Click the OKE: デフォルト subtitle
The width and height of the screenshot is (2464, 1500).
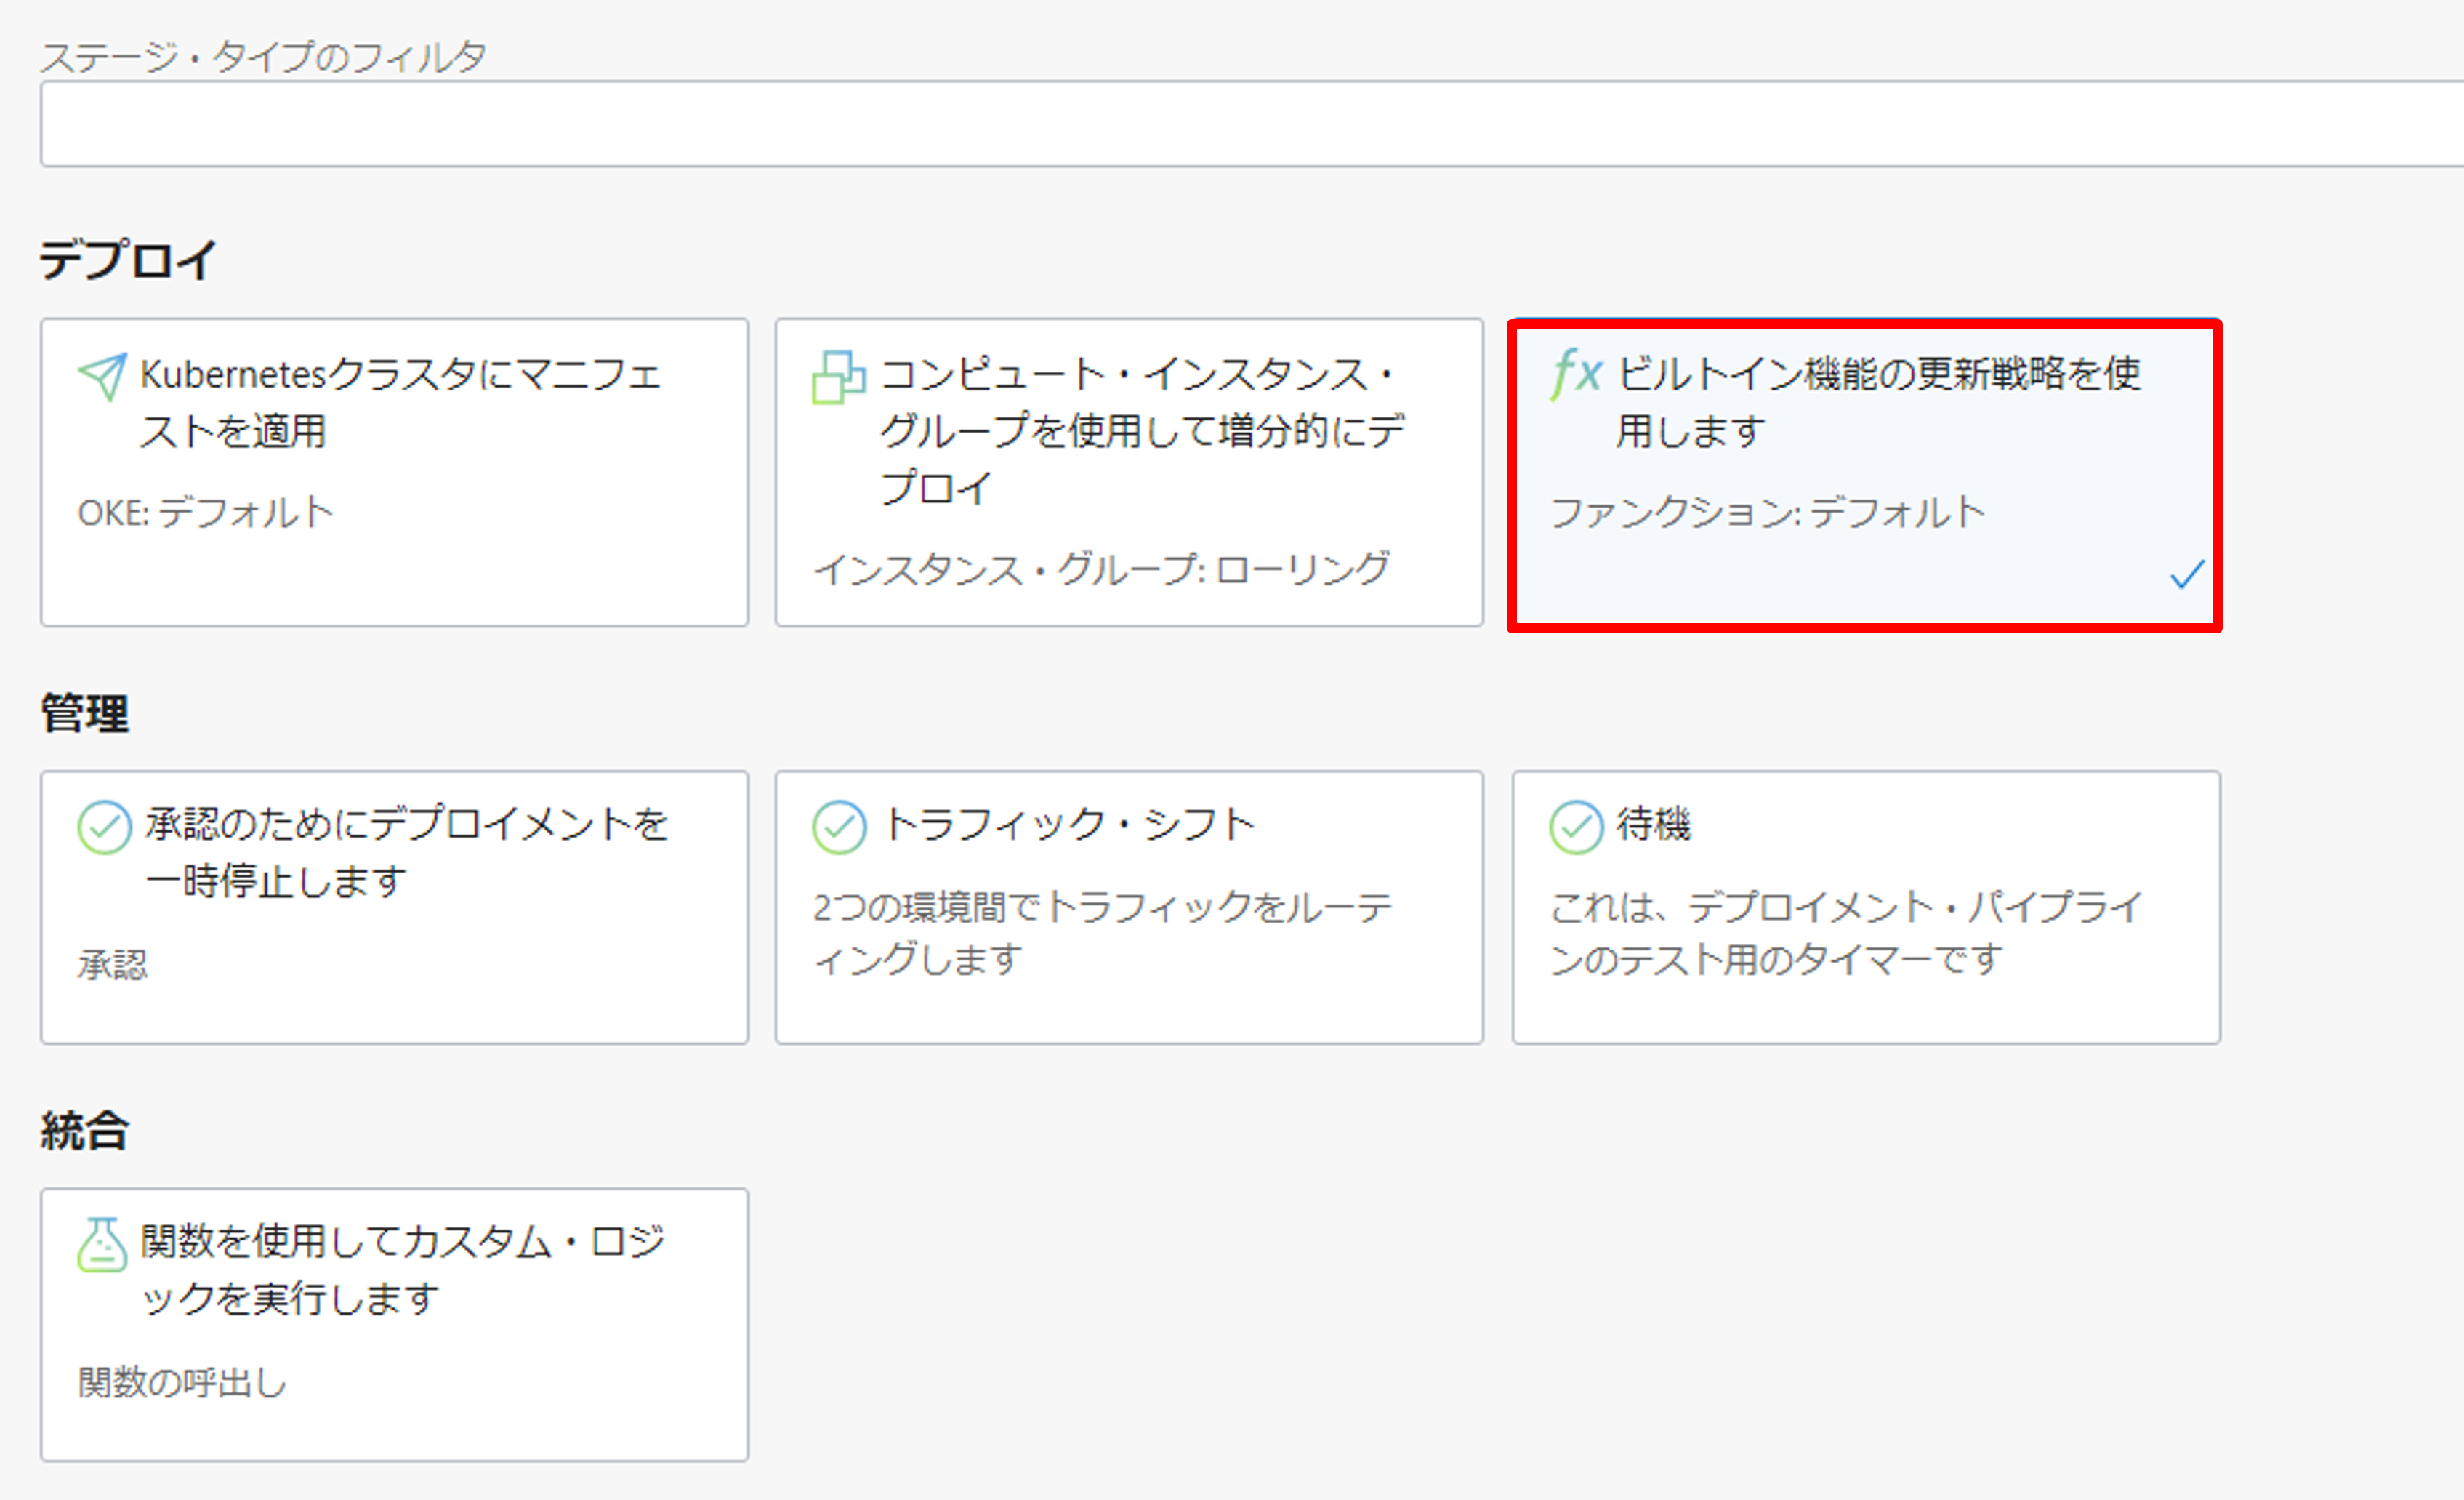205,513
